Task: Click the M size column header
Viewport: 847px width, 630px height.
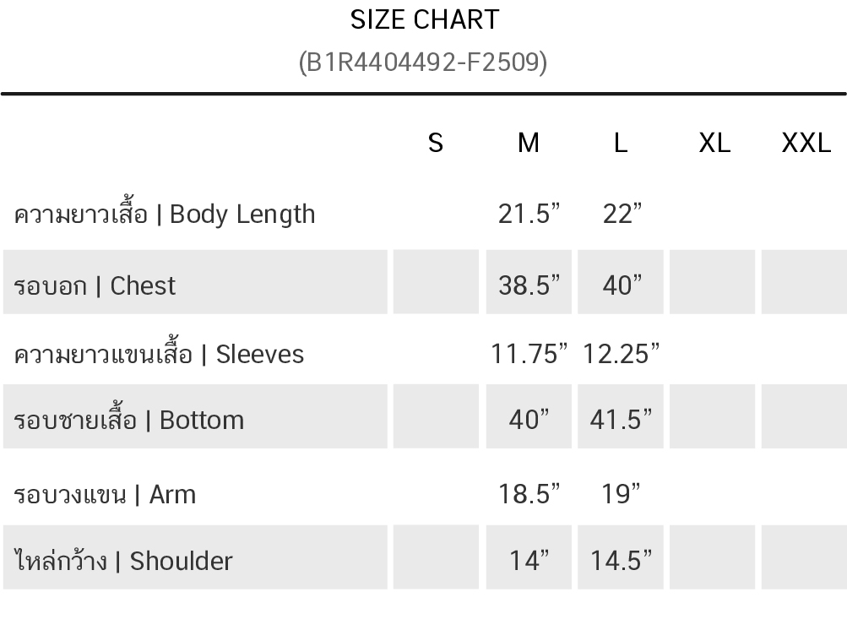Action: pyautogui.click(x=529, y=144)
